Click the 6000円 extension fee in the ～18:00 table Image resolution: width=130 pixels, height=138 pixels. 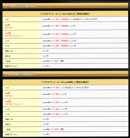point(45,51)
